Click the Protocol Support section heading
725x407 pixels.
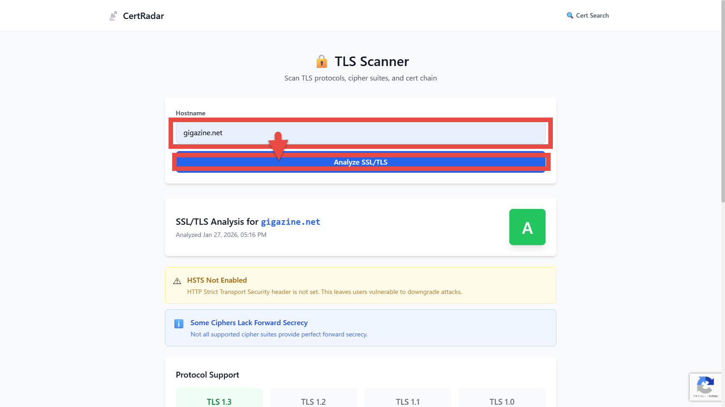tap(207, 375)
